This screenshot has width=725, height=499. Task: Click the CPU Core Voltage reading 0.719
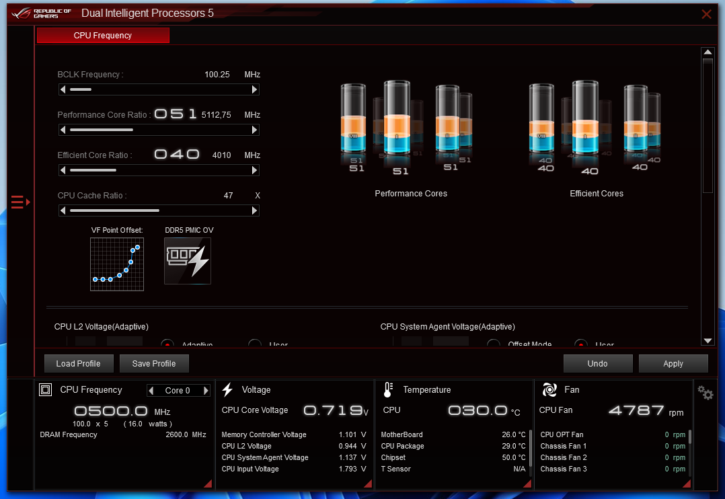pyautogui.click(x=333, y=410)
